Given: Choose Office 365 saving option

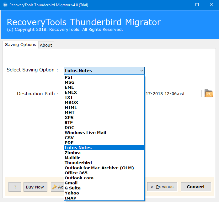Looking at the screenshot, I should (x=104, y=173).
